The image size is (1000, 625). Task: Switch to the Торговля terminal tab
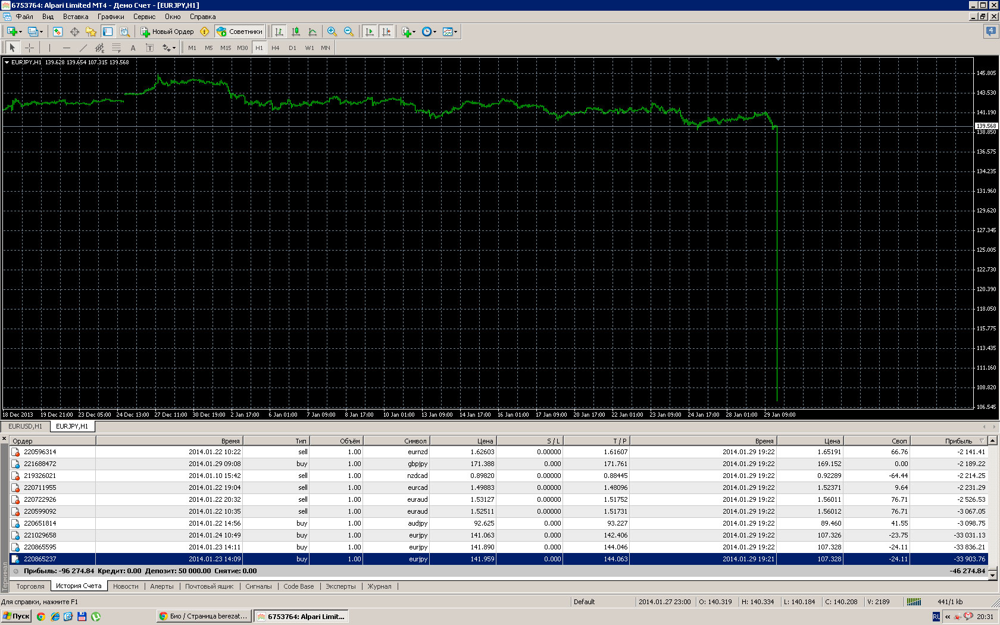pyautogui.click(x=30, y=586)
